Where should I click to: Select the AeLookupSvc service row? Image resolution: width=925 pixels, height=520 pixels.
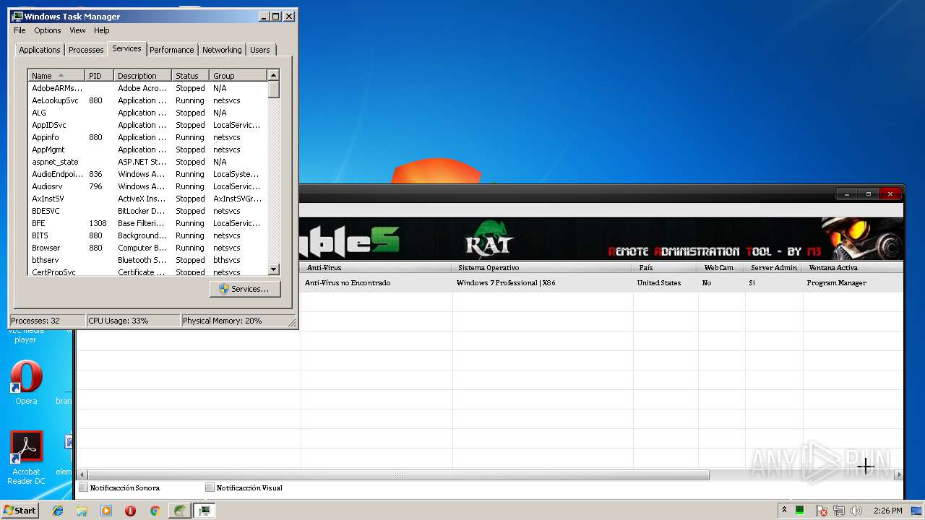[x=147, y=100]
